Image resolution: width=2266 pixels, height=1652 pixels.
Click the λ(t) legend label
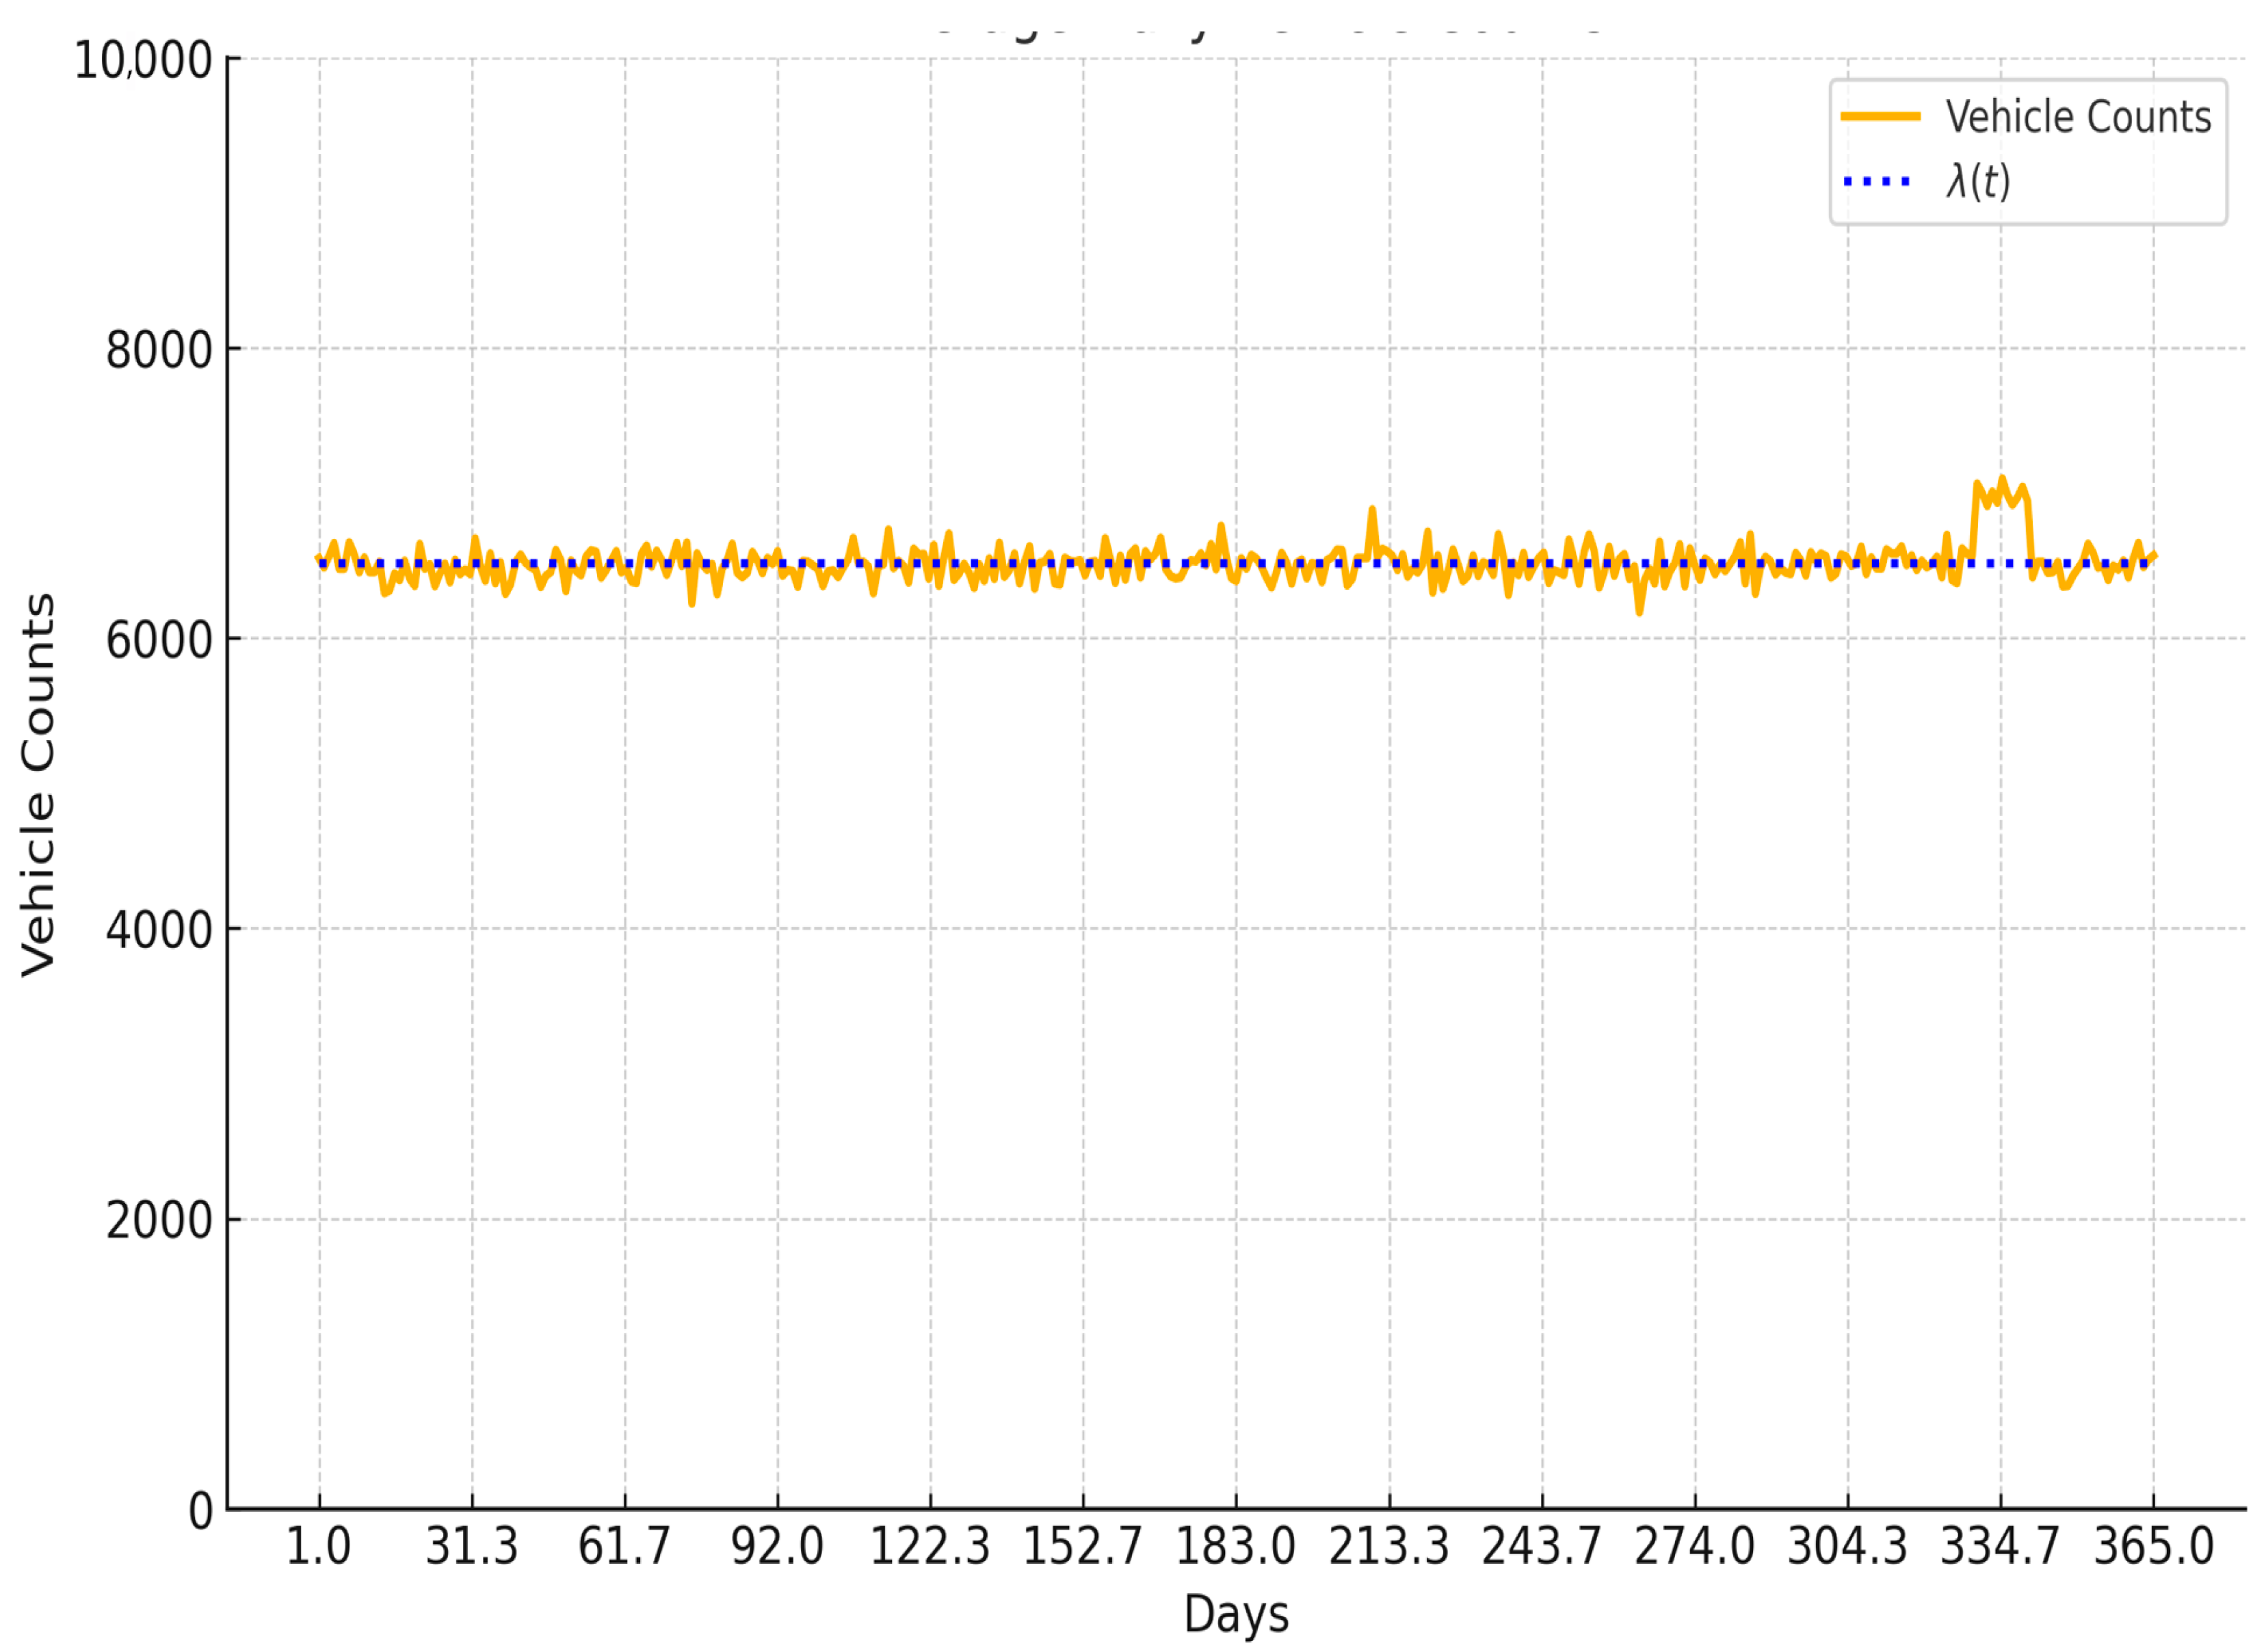click(1977, 182)
